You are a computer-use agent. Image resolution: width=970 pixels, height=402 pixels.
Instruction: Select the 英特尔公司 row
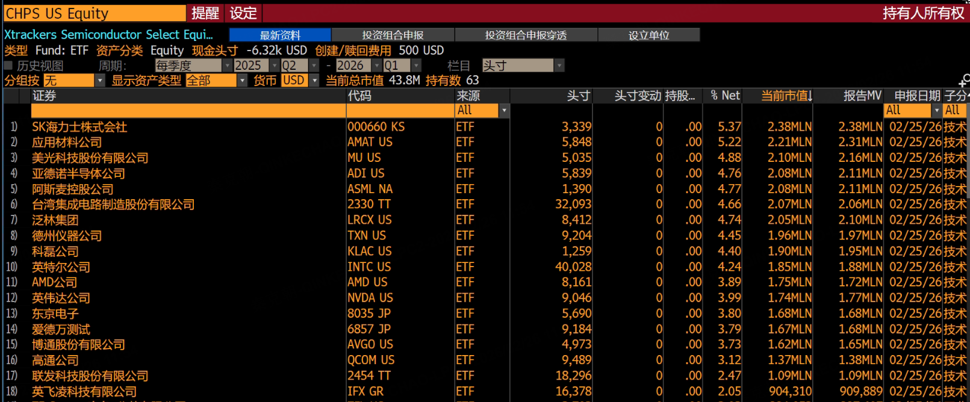point(485,267)
